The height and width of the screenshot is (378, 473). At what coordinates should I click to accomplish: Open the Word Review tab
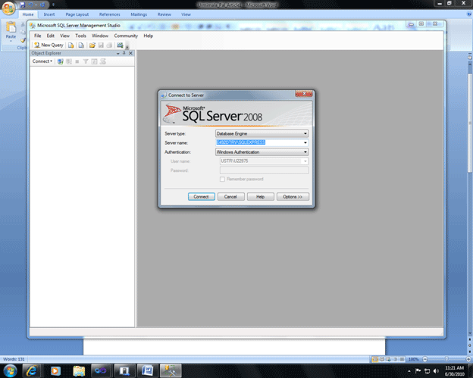164,14
